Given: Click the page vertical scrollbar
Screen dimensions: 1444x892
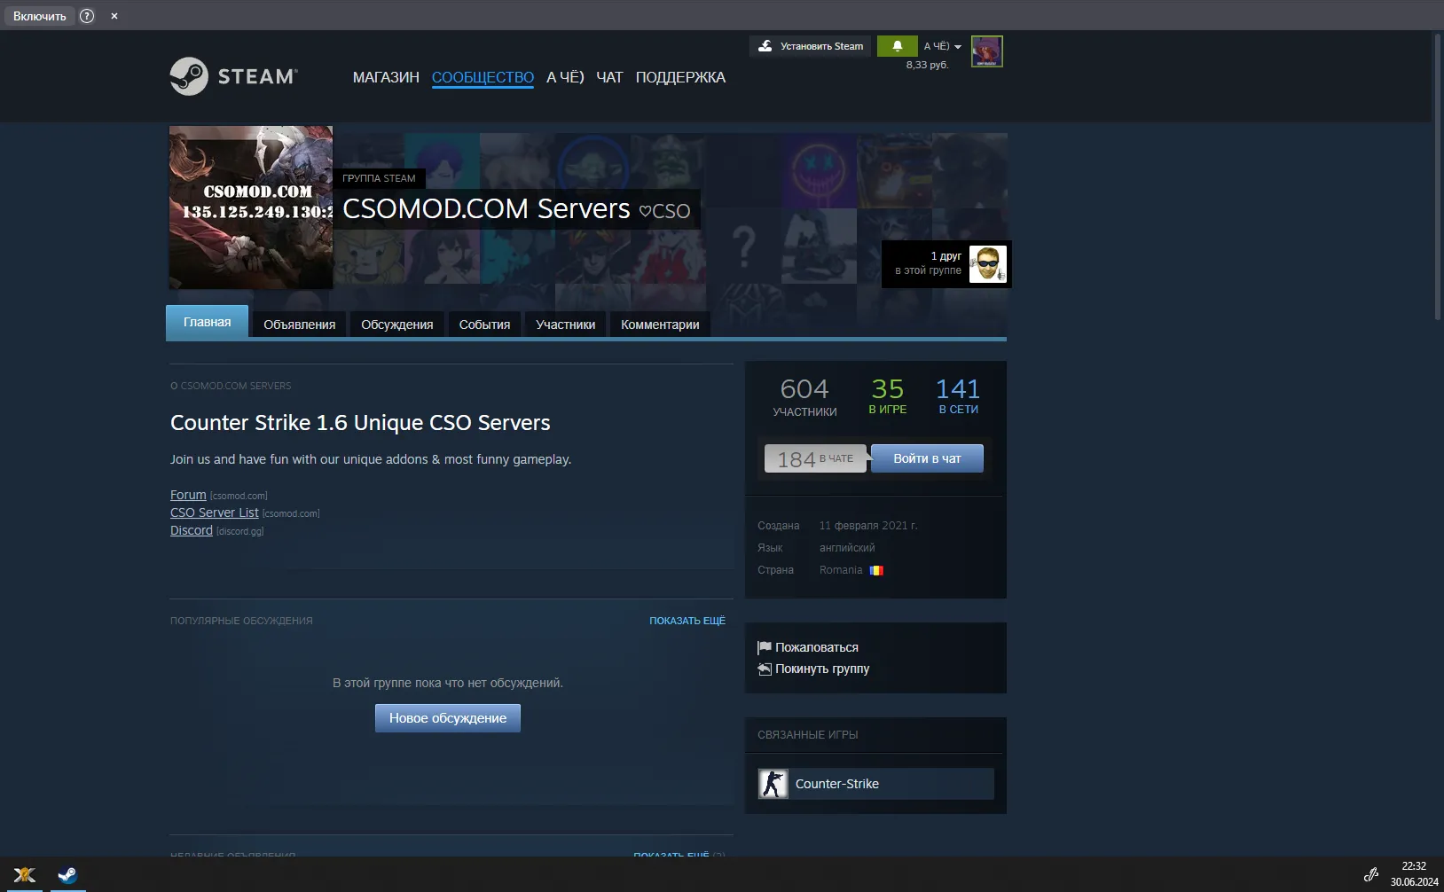Looking at the screenshot, I should click(1437, 177).
